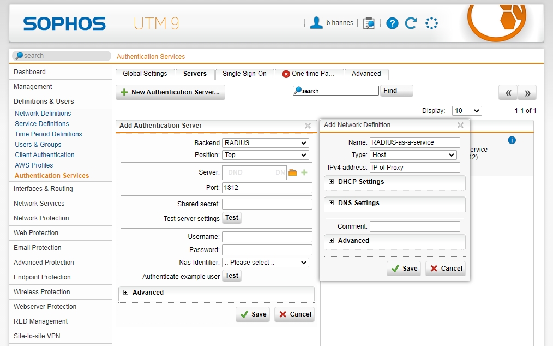
Task: Click the b.hannes user icon
Action: click(x=316, y=23)
